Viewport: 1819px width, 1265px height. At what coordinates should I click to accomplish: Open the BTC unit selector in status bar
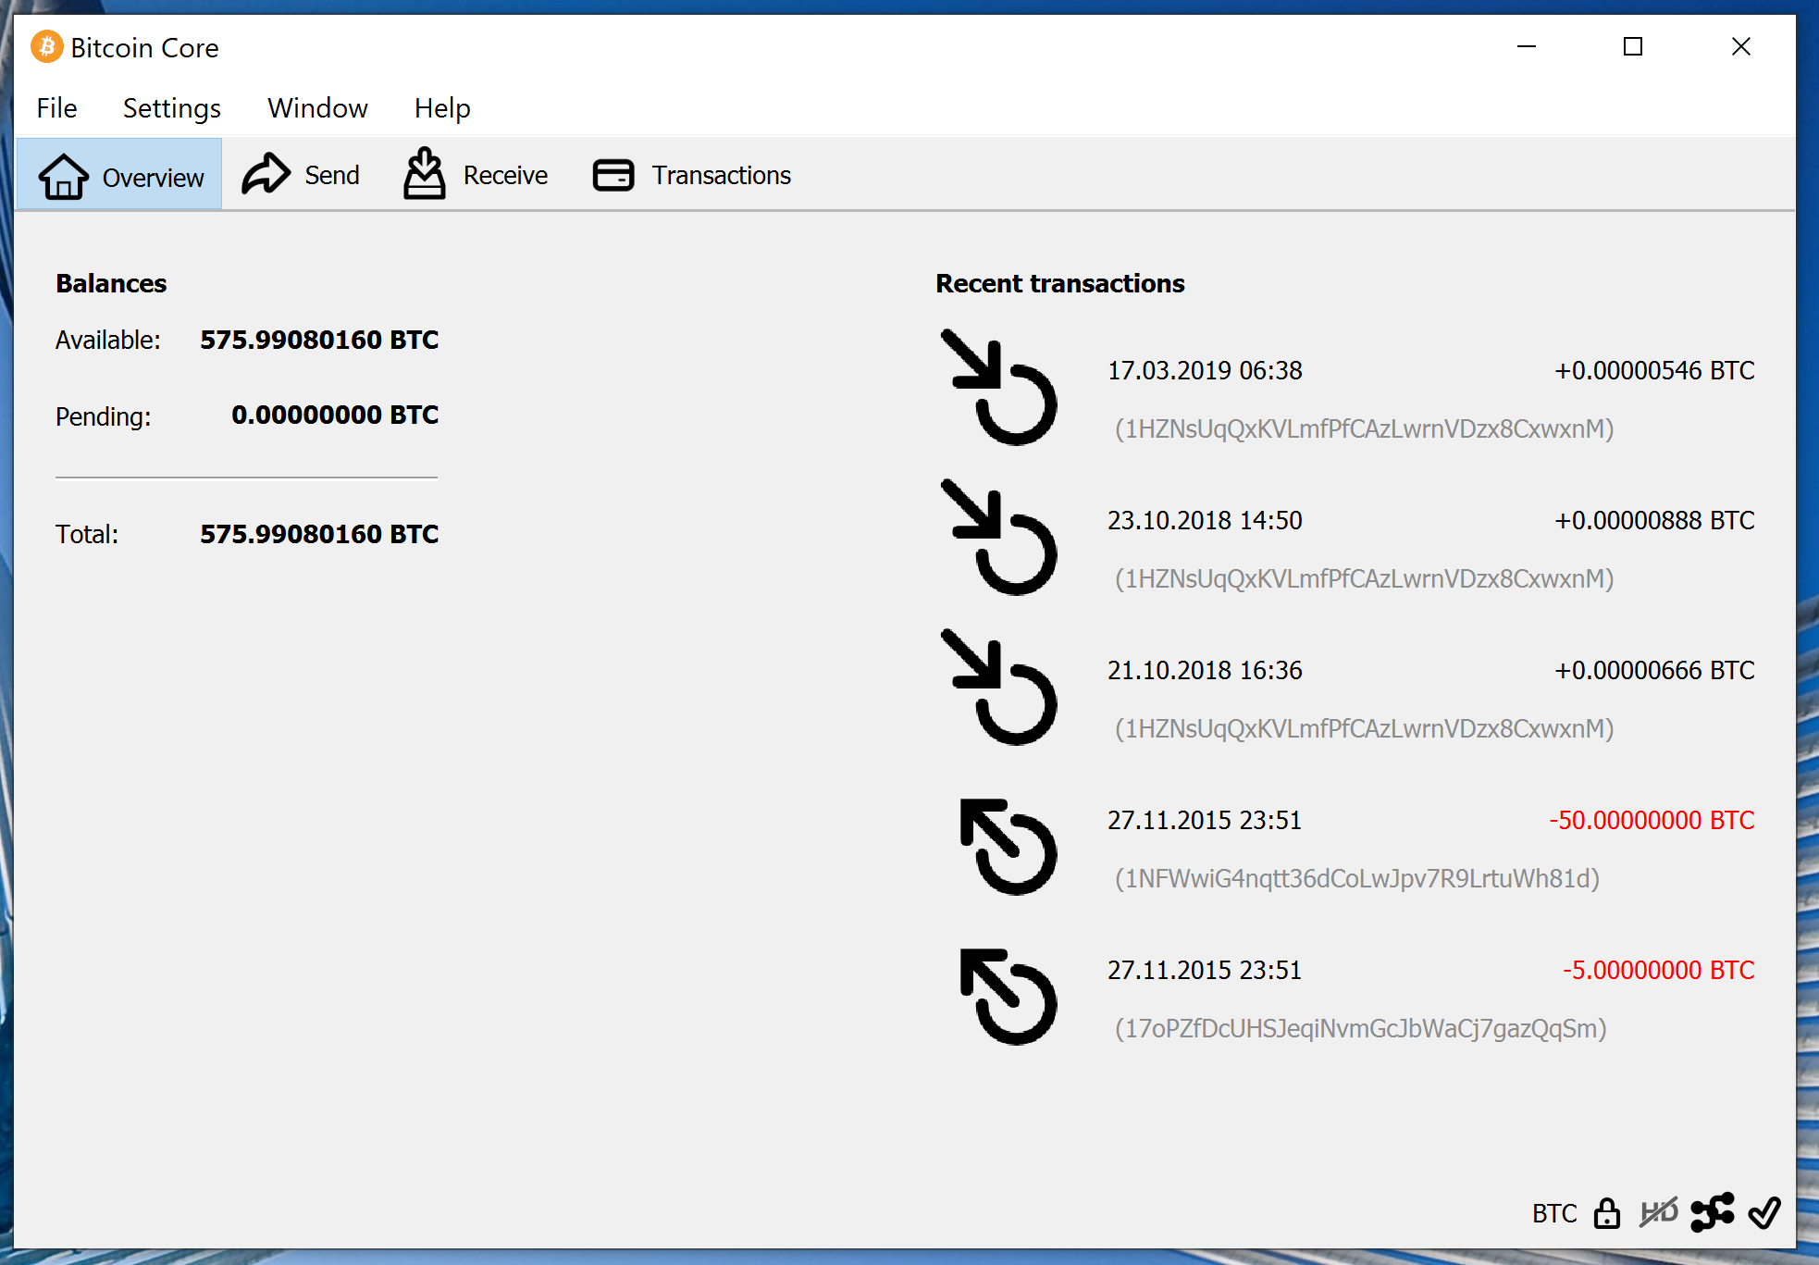coord(1553,1213)
